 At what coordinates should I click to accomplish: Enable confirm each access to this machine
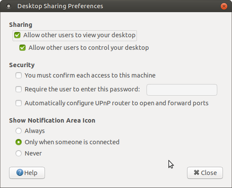19,75
